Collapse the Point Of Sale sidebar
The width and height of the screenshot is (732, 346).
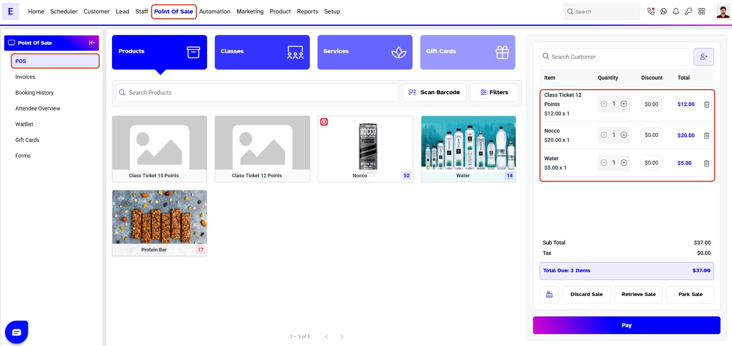click(x=92, y=43)
